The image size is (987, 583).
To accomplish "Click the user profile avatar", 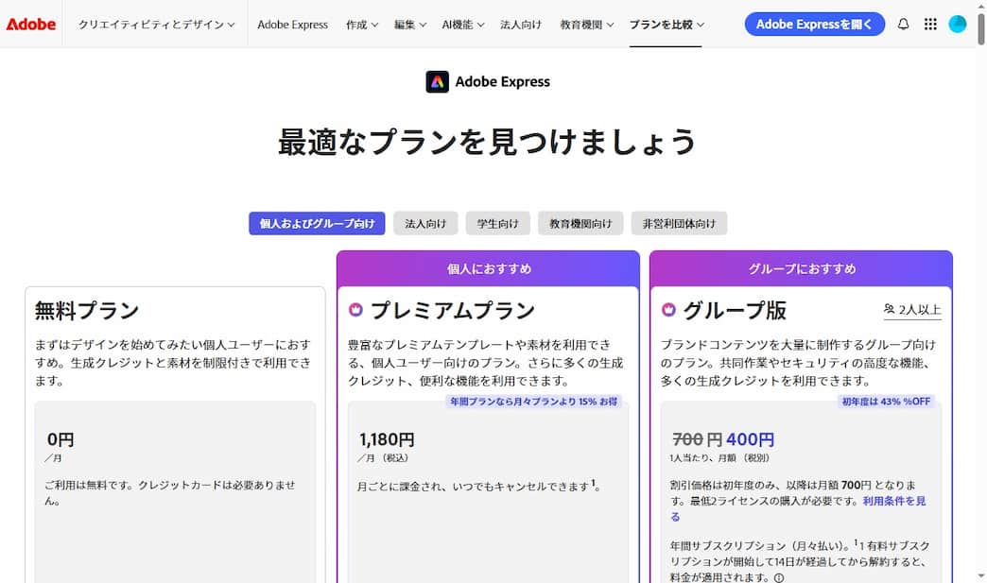I will click(956, 24).
